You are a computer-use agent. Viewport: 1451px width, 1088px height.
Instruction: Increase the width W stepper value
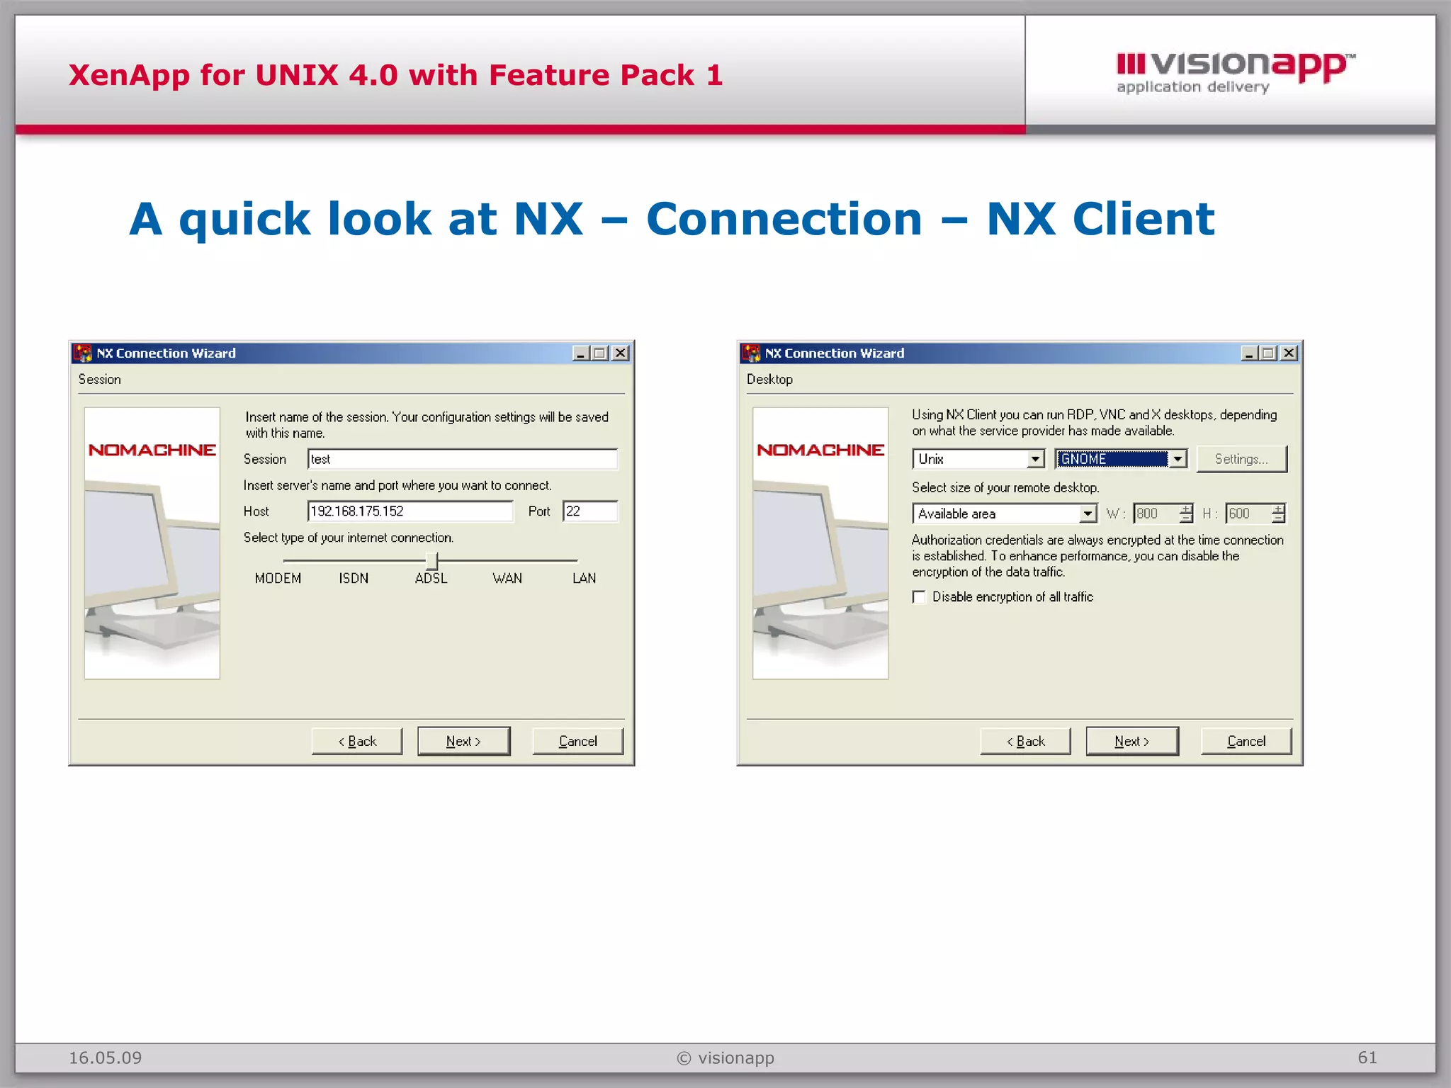[1186, 509]
